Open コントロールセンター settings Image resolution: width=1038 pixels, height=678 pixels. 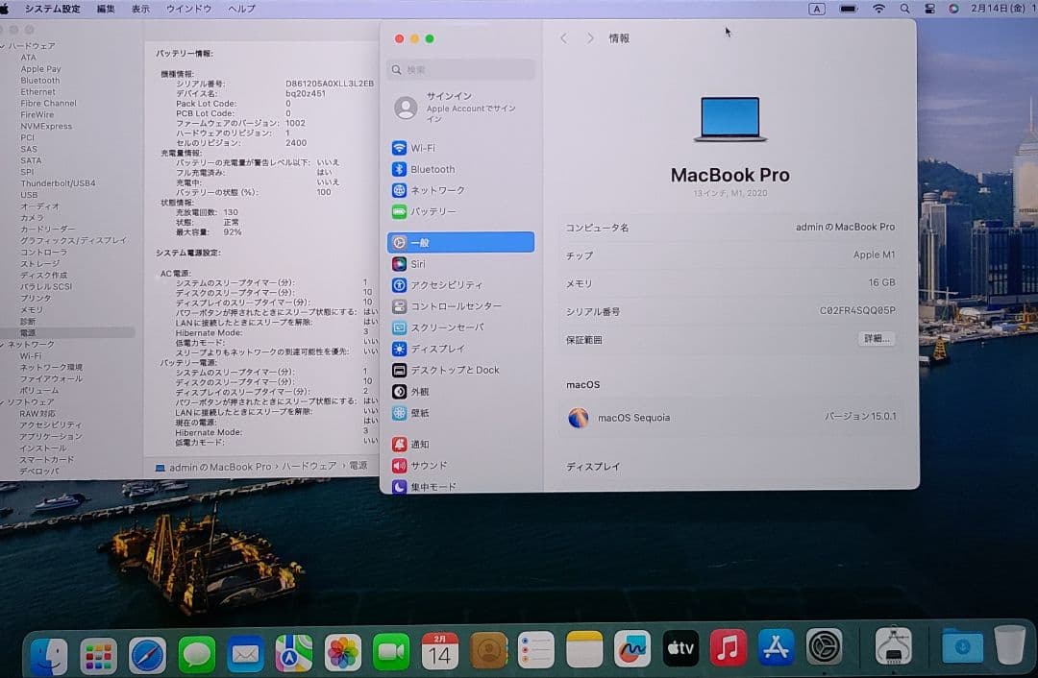click(x=450, y=306)
